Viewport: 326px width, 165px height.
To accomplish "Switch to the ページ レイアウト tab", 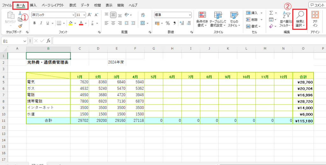I will [53, 5].
